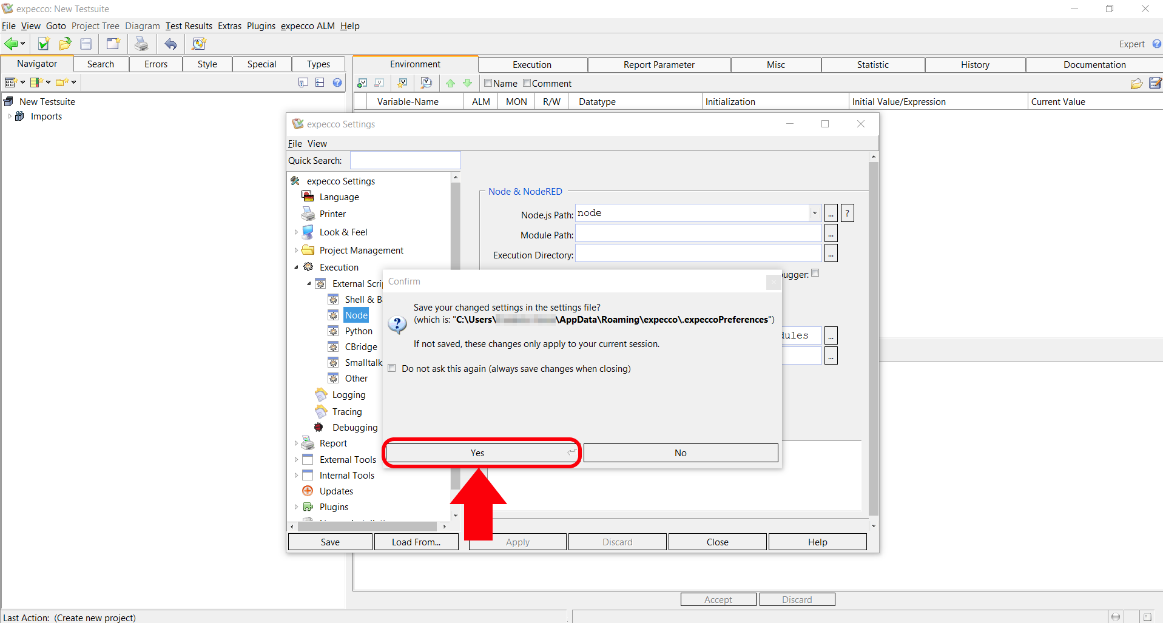Click the print icon in main toolbar
The width and height of the screenshot is (1163, 623).
(x=141, y=44)
